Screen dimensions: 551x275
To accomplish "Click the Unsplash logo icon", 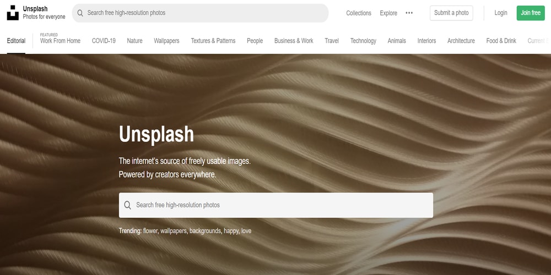I will (x=13, y=13).
